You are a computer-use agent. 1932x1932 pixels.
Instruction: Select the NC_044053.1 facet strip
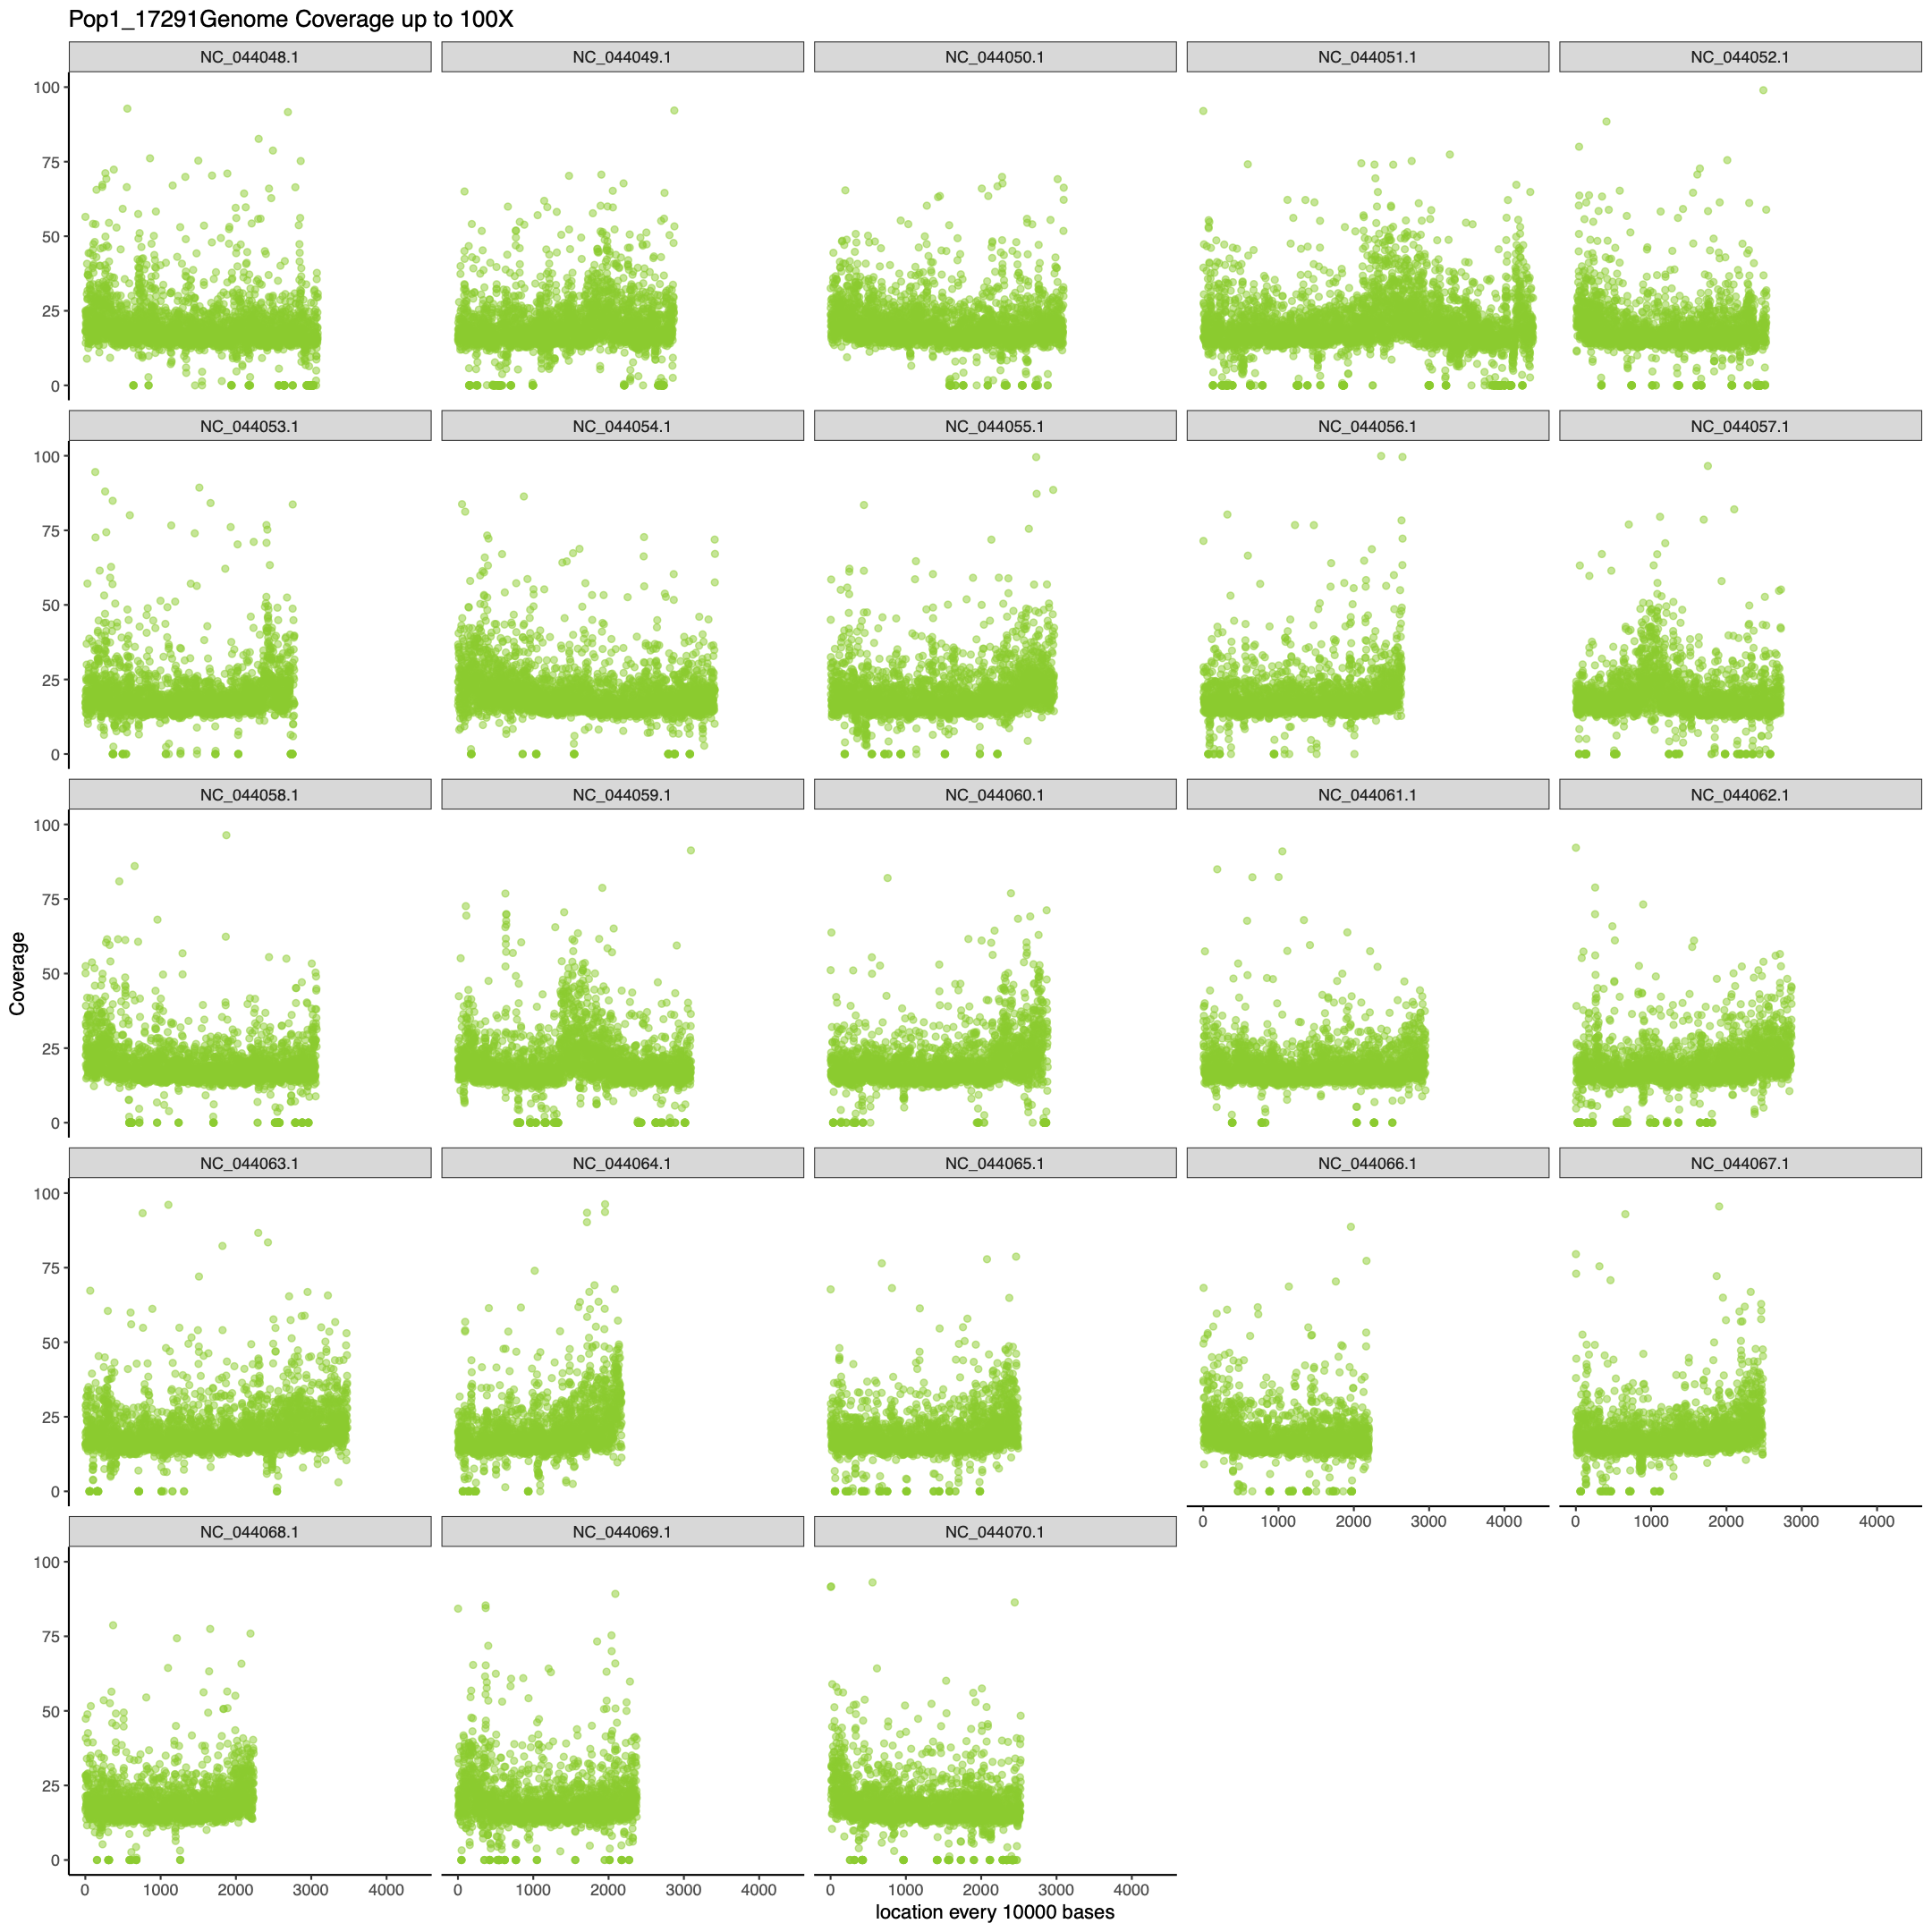point(250,426)
